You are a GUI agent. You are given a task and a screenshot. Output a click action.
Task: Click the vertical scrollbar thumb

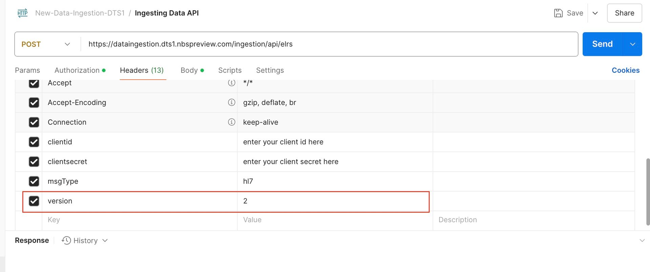(648, 192)
